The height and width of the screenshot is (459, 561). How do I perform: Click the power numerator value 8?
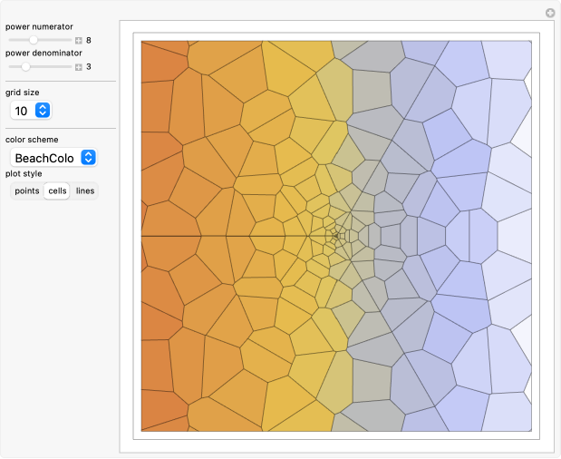pyautogui.click(x=89, y=40)
